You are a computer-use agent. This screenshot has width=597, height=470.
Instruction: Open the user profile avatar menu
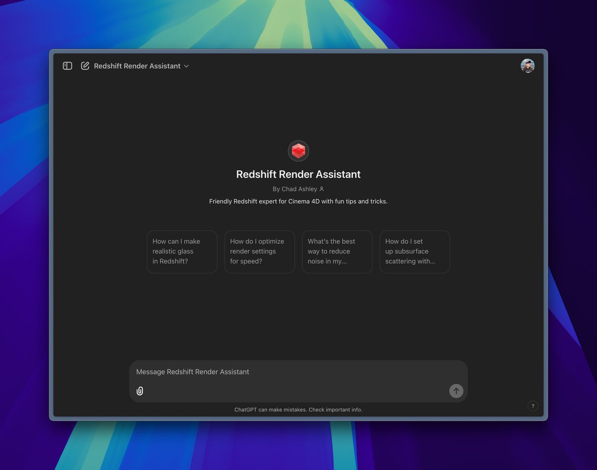point(527,66)
